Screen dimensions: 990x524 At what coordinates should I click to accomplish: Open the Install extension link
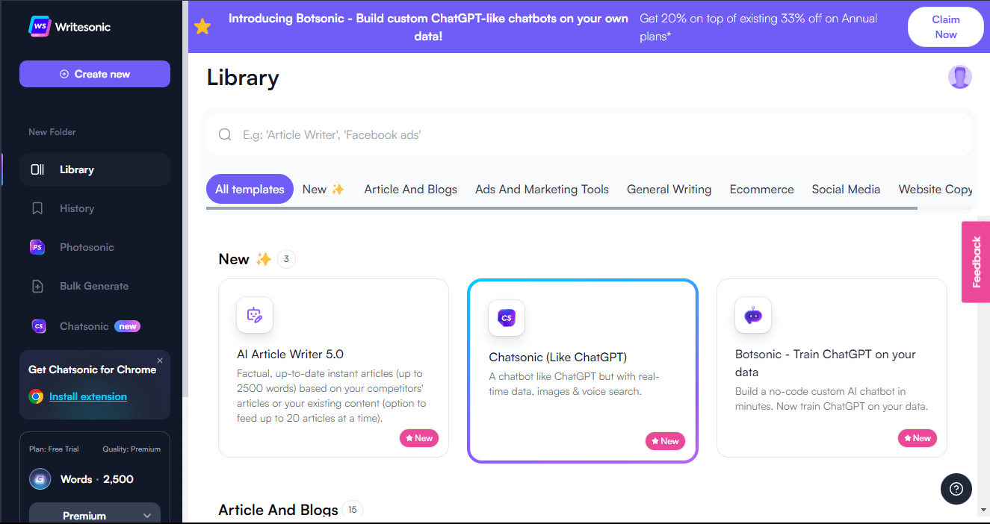tap(88, 396)
